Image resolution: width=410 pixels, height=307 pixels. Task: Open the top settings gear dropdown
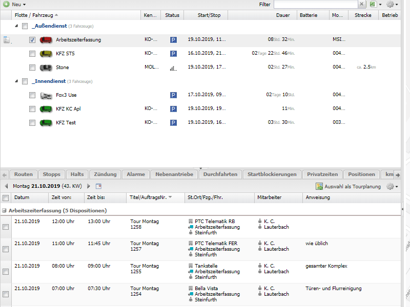pyautogui.click(x=392, y=4)
